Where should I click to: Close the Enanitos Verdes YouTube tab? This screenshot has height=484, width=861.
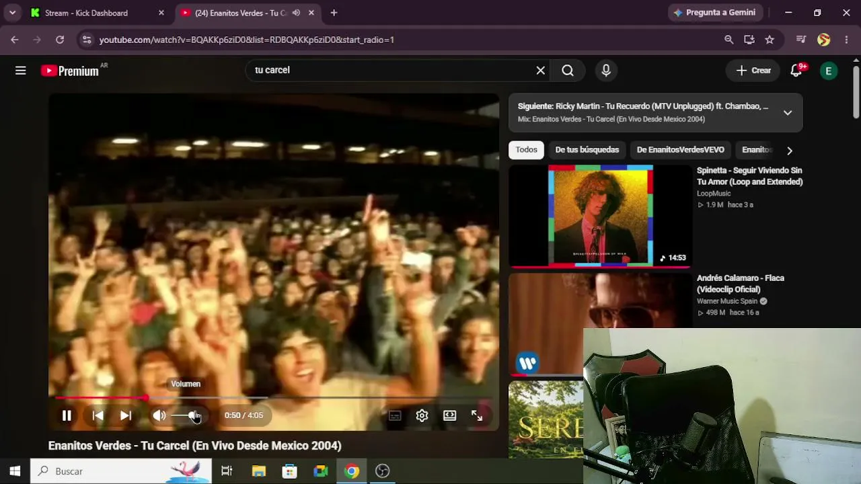311,13
